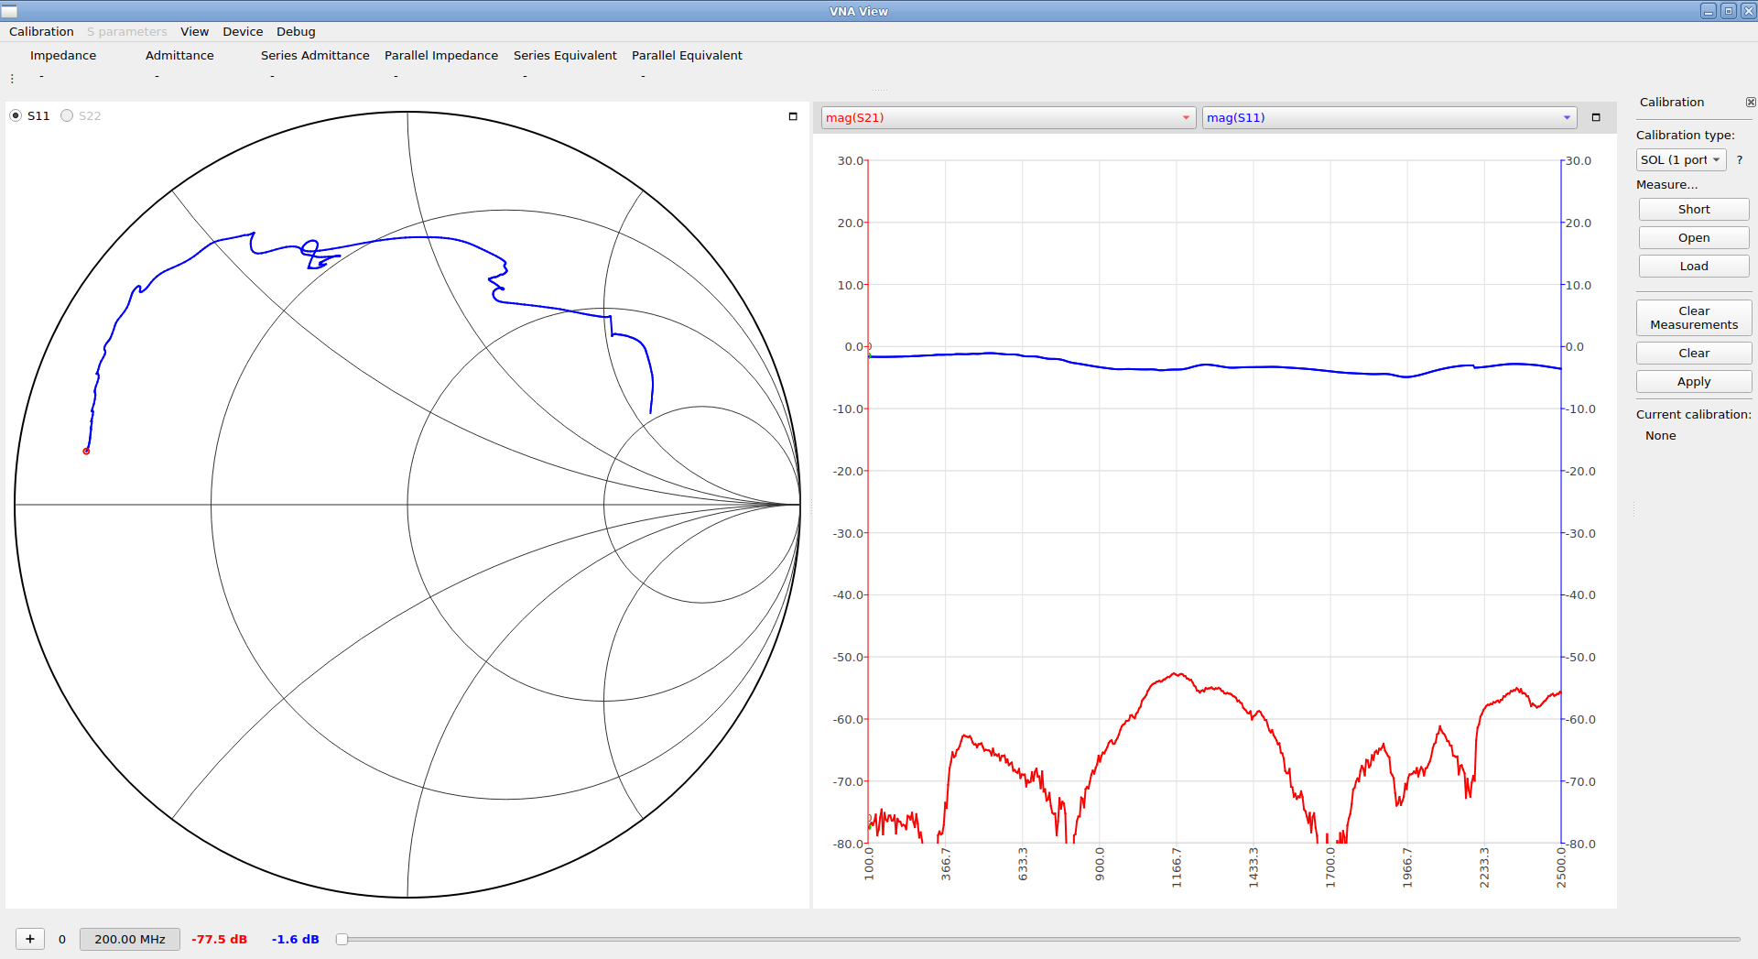1758x959 pixels.
Task: Add a new marker with plus button
Action: click(x=30, y=939)
